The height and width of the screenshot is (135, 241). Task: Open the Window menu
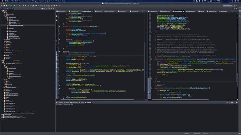click(58, 1)
